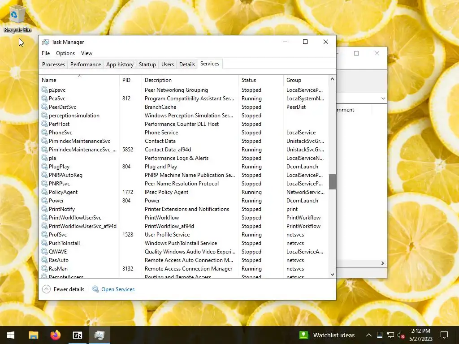The width and height of the screenshot is (459, 344).
Task: Switch to the Performance tab
Action: 86,64
